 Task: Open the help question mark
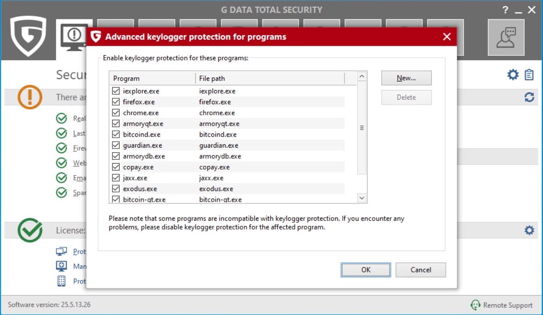pyautogui.click(x=505, y=10)
